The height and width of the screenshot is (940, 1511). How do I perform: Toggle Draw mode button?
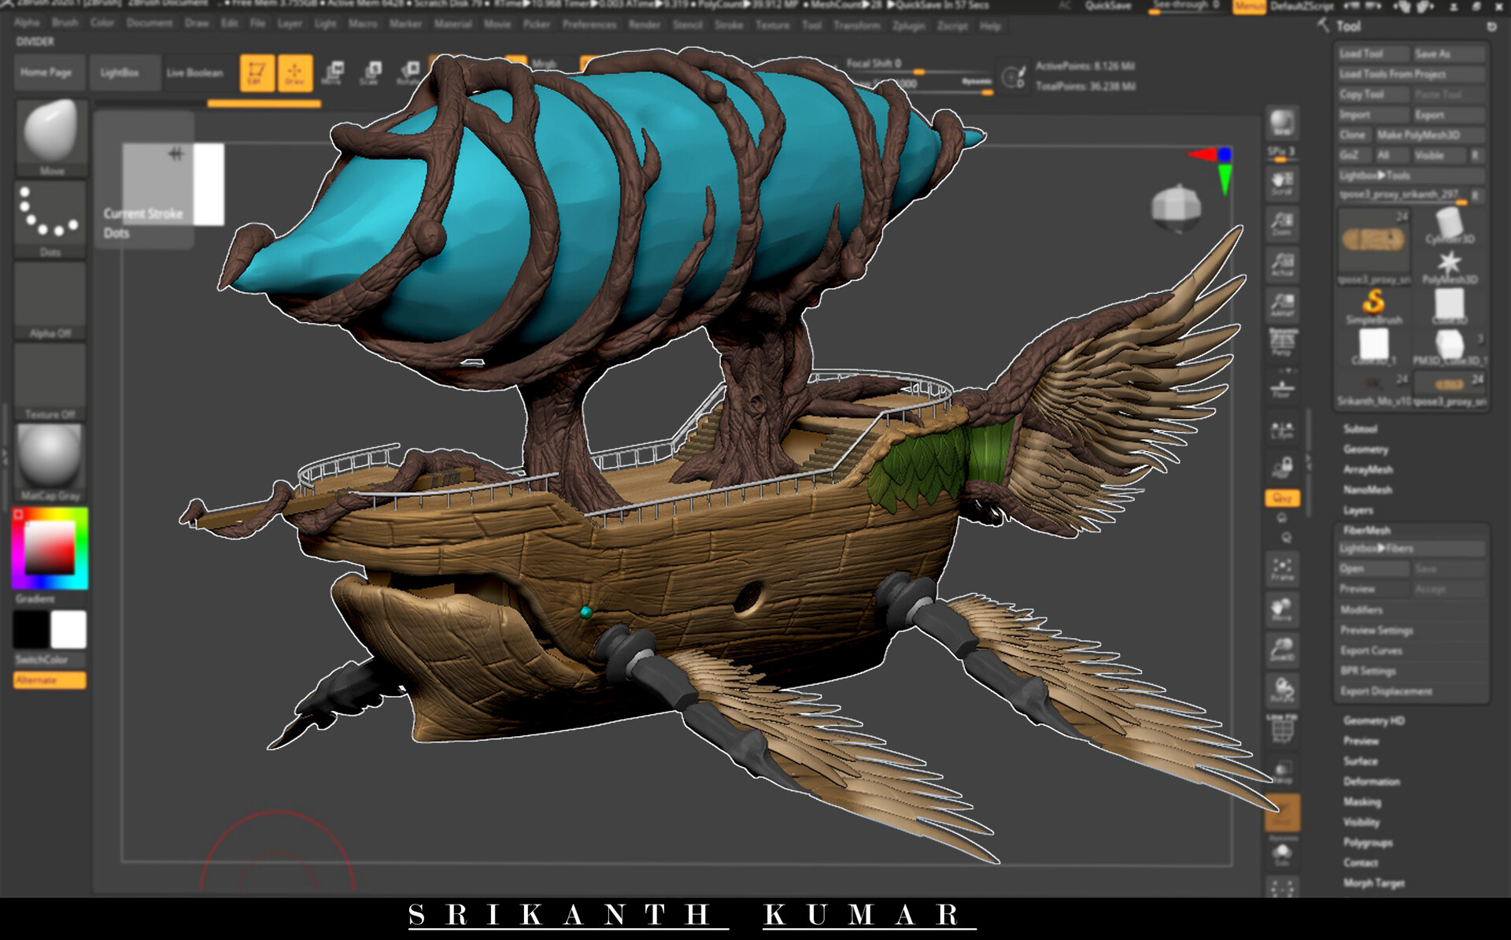(x=295, y=72)
